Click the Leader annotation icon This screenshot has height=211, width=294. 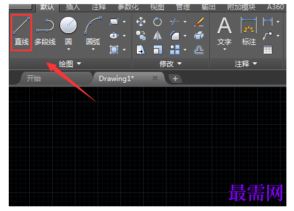click(x=268, y=36)
